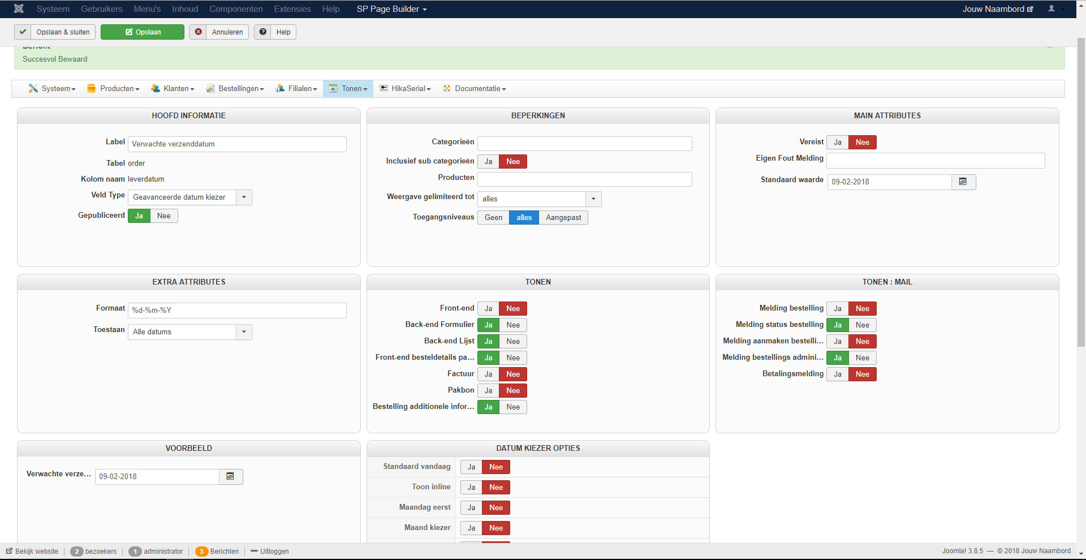
Task: Click the Tonen display icon
Action: [333, 88]
